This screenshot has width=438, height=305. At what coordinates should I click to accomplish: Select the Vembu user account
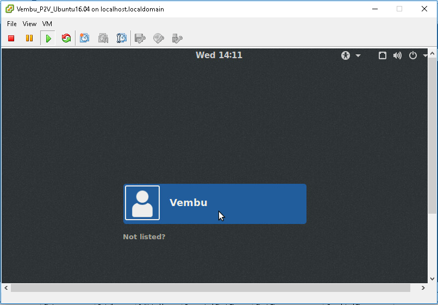click(215, 204)
